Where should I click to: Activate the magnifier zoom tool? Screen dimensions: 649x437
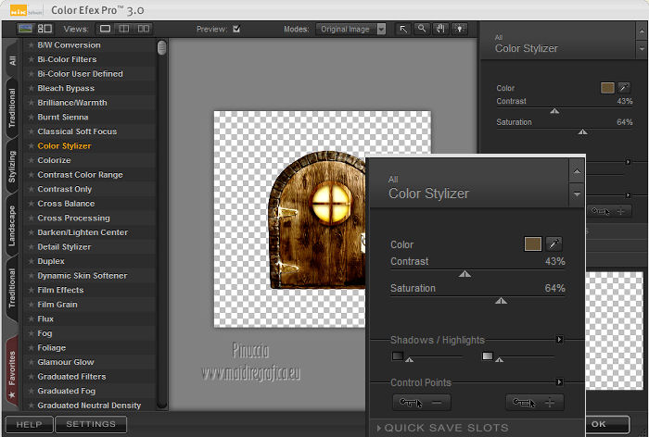point(421,29)
